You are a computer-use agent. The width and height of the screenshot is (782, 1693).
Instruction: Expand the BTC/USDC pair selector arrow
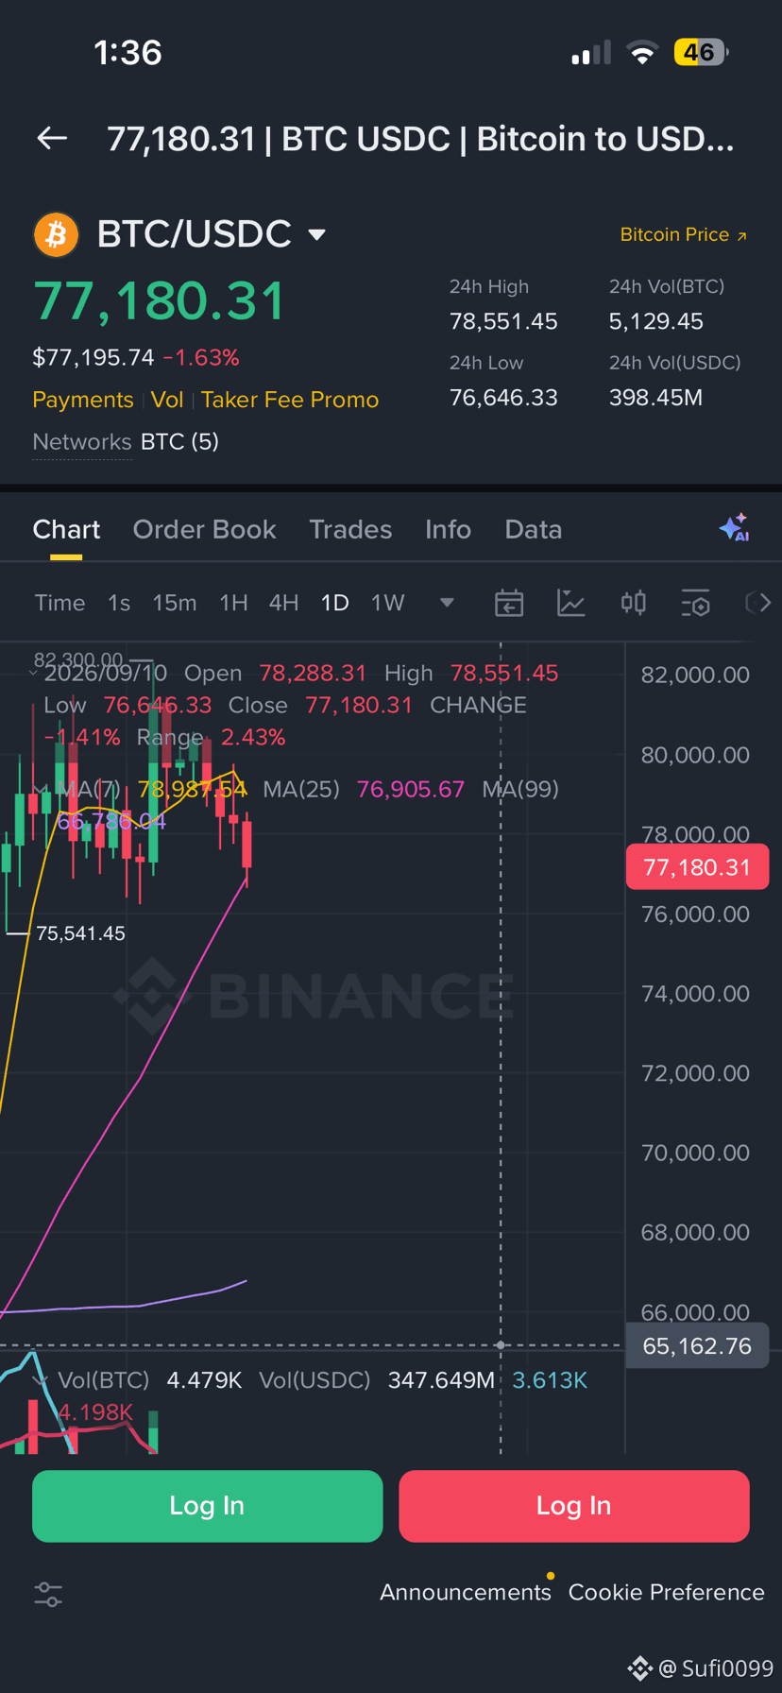[x=317, y=234]
